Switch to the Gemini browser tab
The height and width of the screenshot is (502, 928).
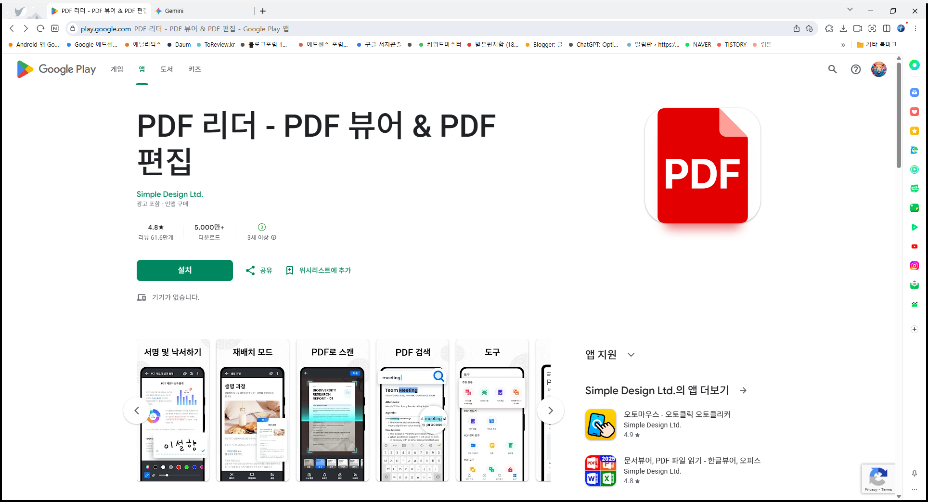point(174,11)
